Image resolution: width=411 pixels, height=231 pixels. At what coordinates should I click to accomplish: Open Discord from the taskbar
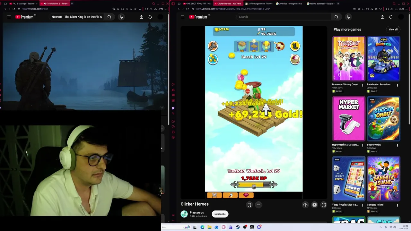[x=259, y=227]
